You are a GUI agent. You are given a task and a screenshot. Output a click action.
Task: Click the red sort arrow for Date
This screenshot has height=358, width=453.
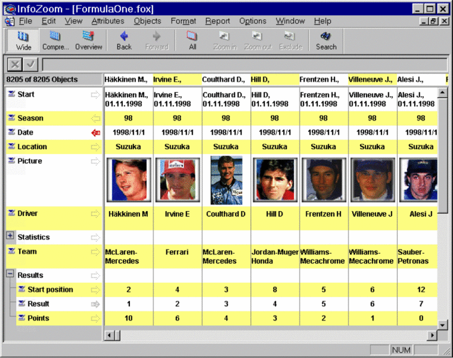pos(95,132)
